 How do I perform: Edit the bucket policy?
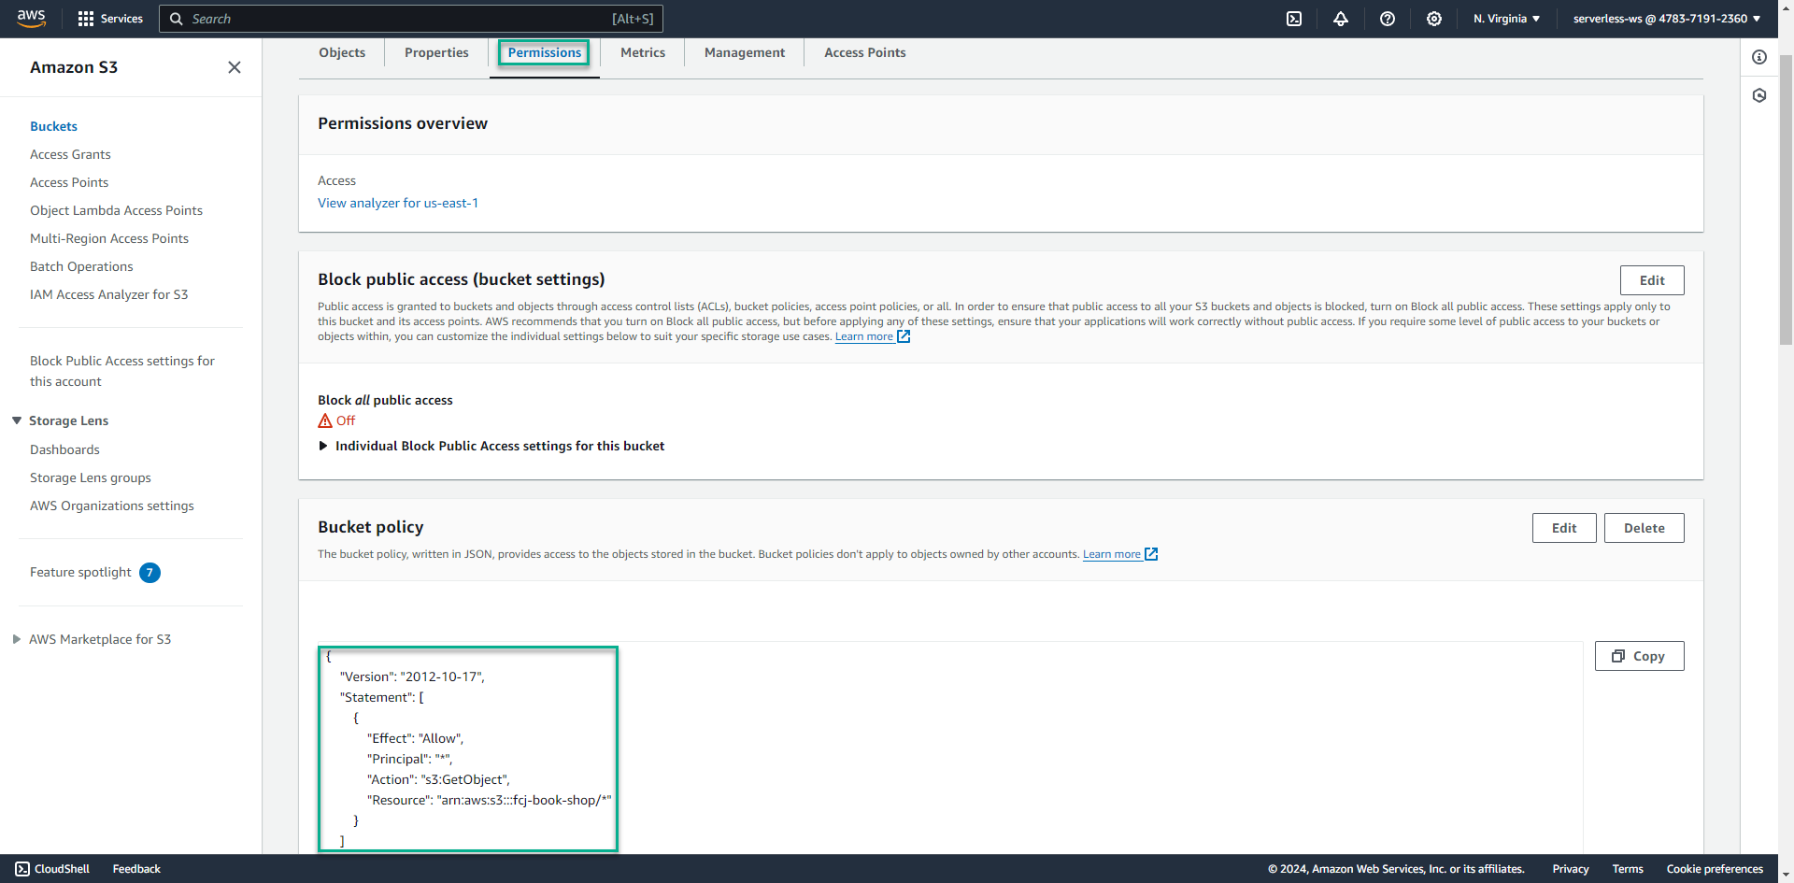pyautogui.click(x=1564, y=528)
